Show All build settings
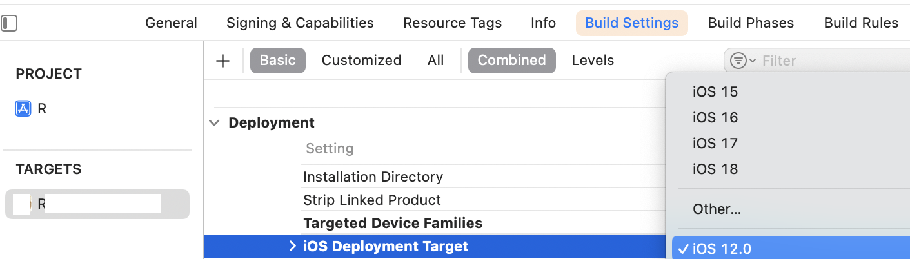The height and width of the screenshot is (259, 910). [x=435, y=61]
